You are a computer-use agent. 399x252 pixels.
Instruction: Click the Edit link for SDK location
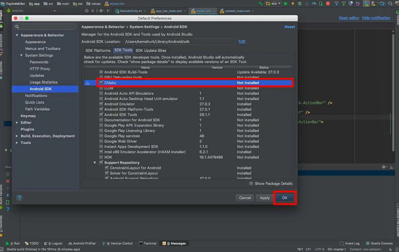(242, 41)
